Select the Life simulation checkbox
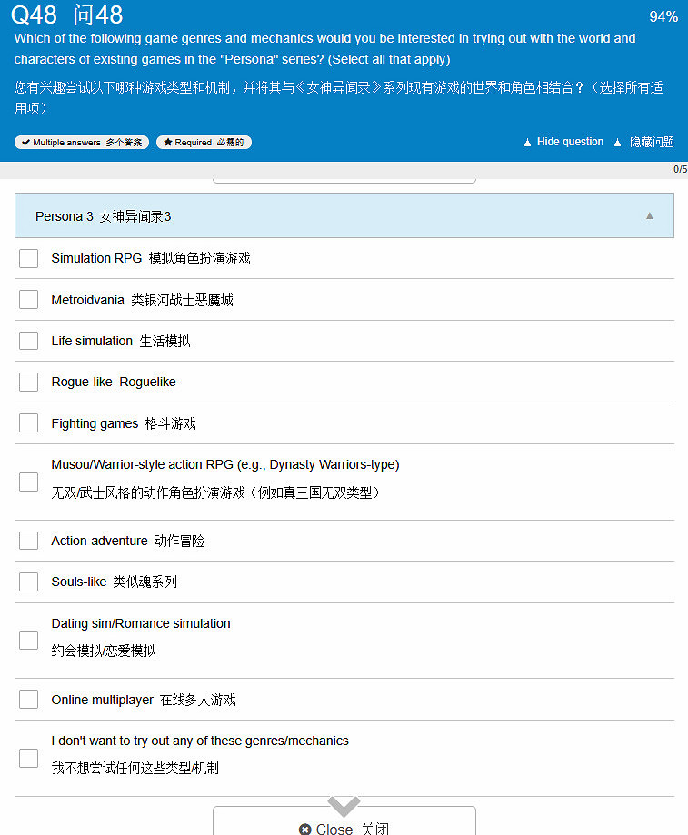Viewport: 688px width, 835px height. tap(28, 341)
